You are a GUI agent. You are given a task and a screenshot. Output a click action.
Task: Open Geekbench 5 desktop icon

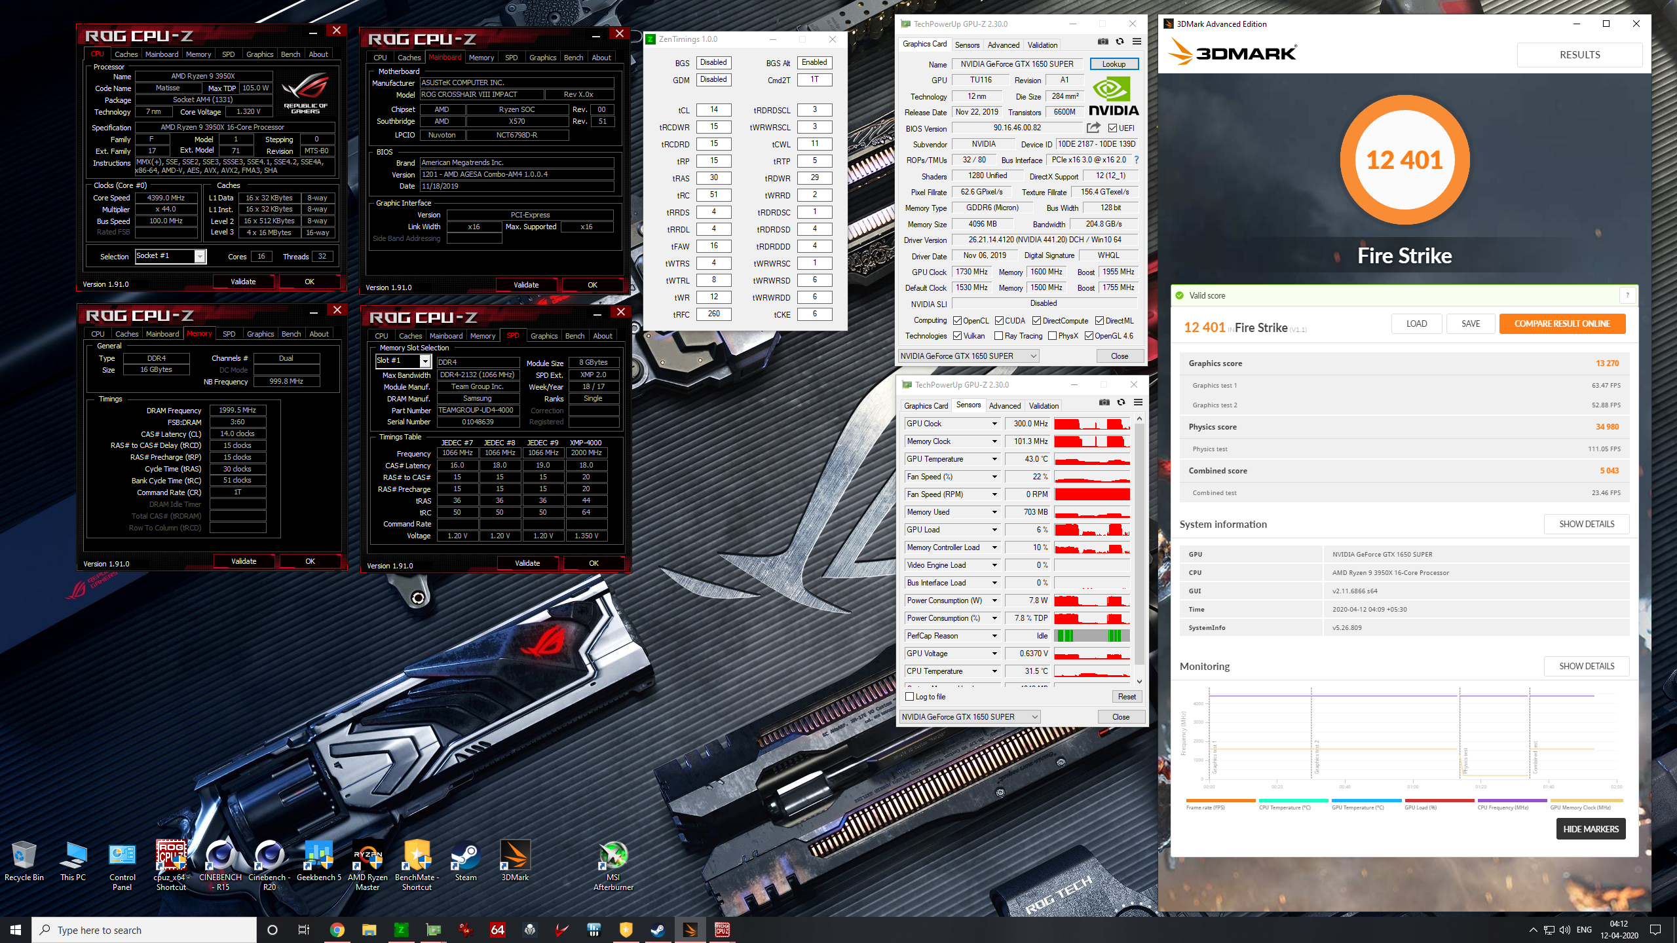tap(319, 861)
